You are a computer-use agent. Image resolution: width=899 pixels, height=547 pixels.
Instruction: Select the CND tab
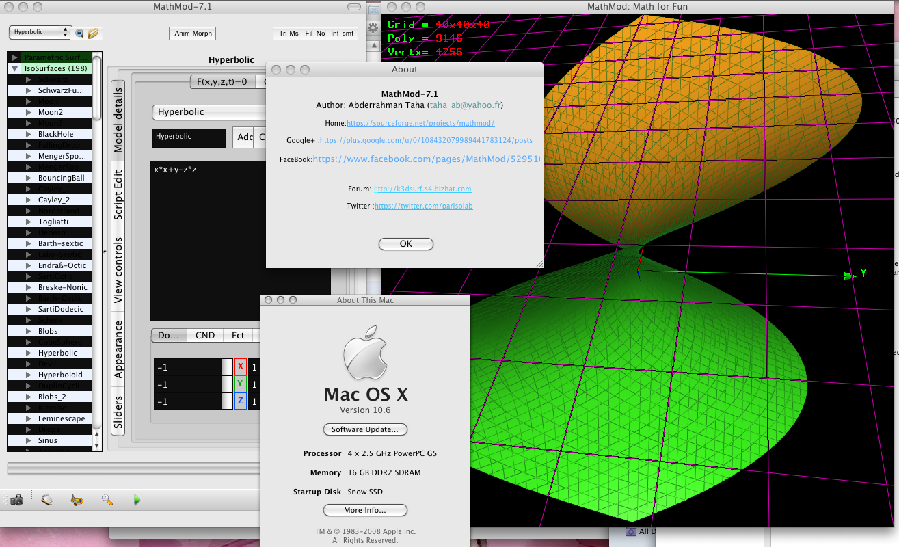pyautogui.click(x=205, y=335)
